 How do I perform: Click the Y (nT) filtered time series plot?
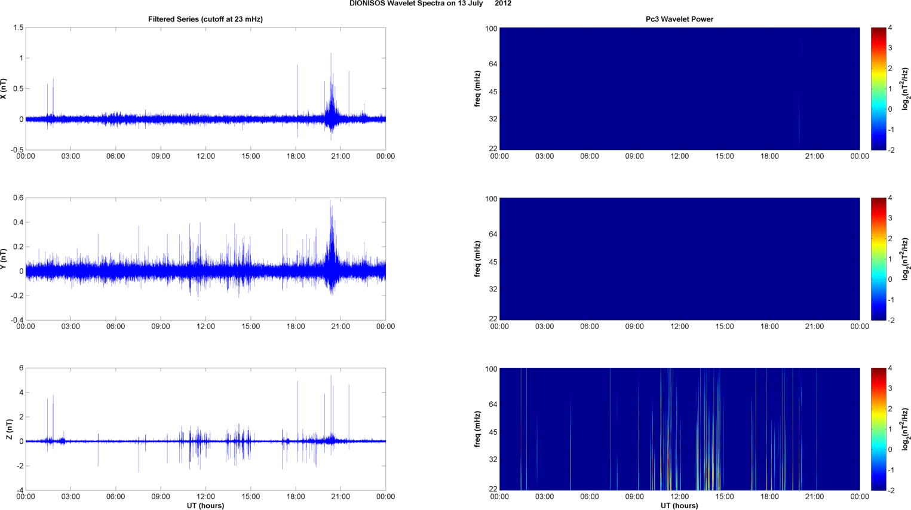[x=205, y=259]
